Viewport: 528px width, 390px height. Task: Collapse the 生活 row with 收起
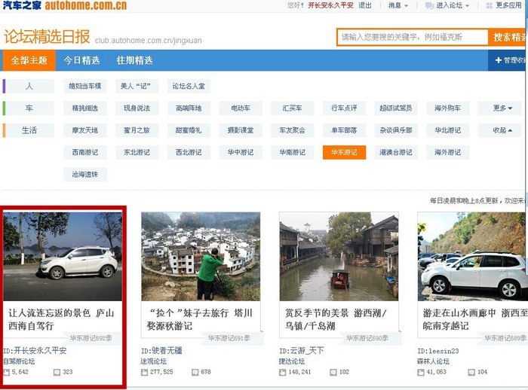[x=502, y=130]
